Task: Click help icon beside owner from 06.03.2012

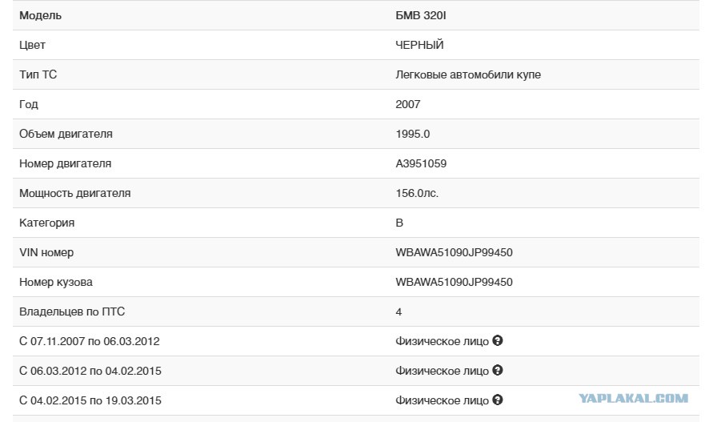Action: pos(498,370)
